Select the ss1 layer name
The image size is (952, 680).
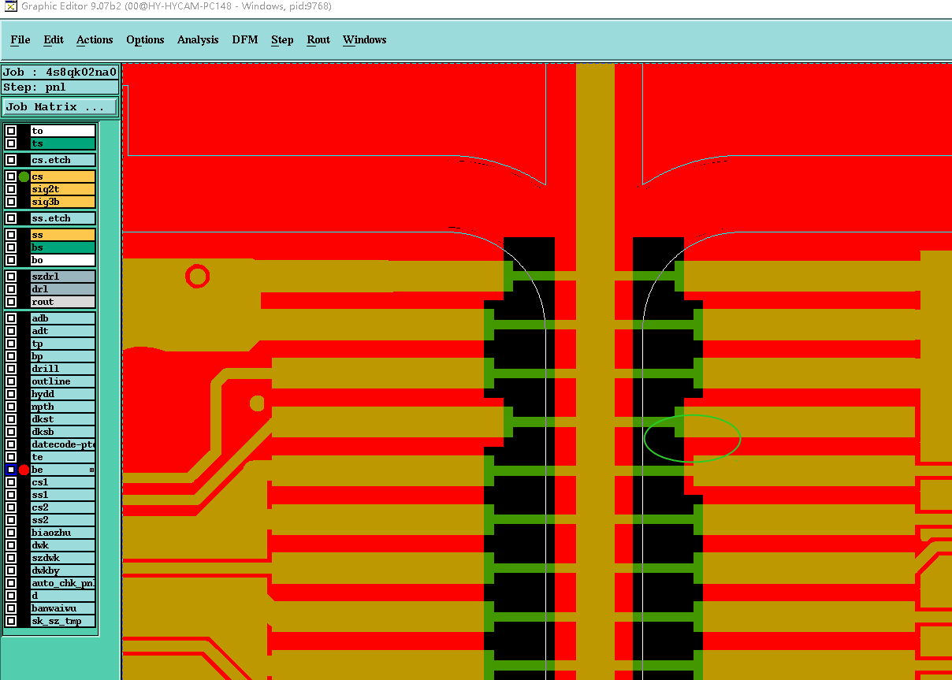[62, 495]
